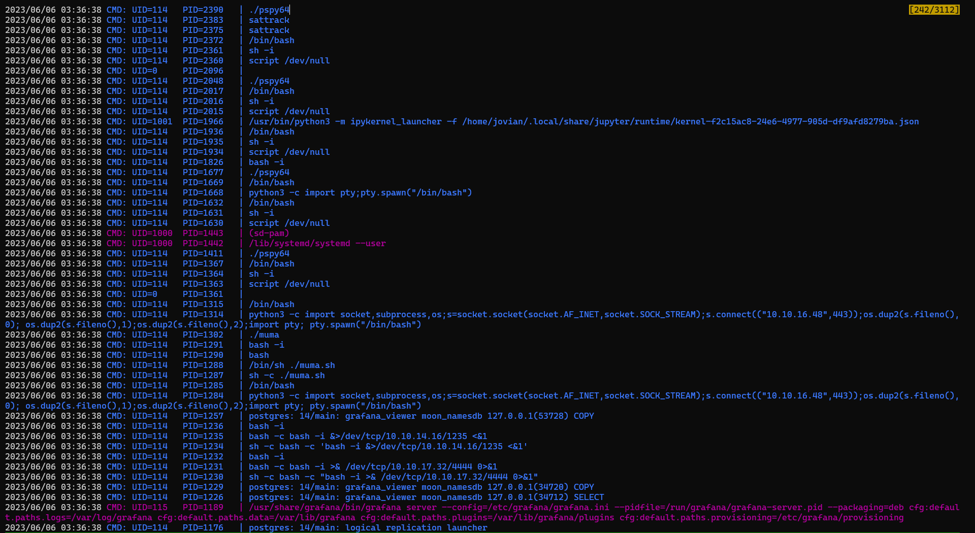Select the moon_namesdb SELECT query line
975x533 pixels.
coord(426,497)
